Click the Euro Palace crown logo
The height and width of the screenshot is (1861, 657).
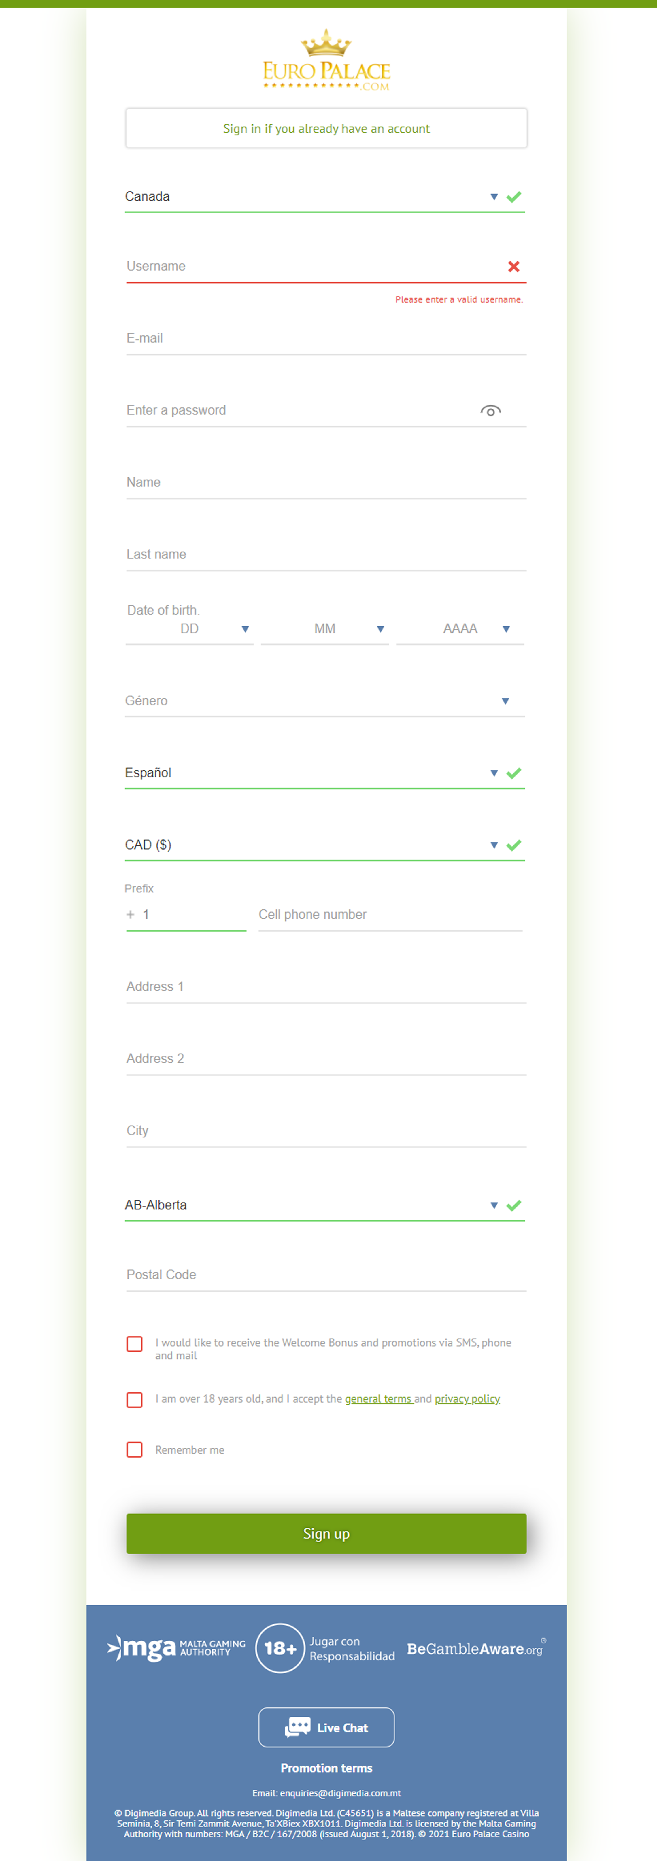[x=326, y=59]
